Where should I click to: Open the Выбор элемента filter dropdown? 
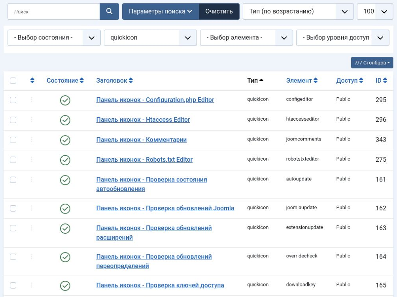click(247, 38)
